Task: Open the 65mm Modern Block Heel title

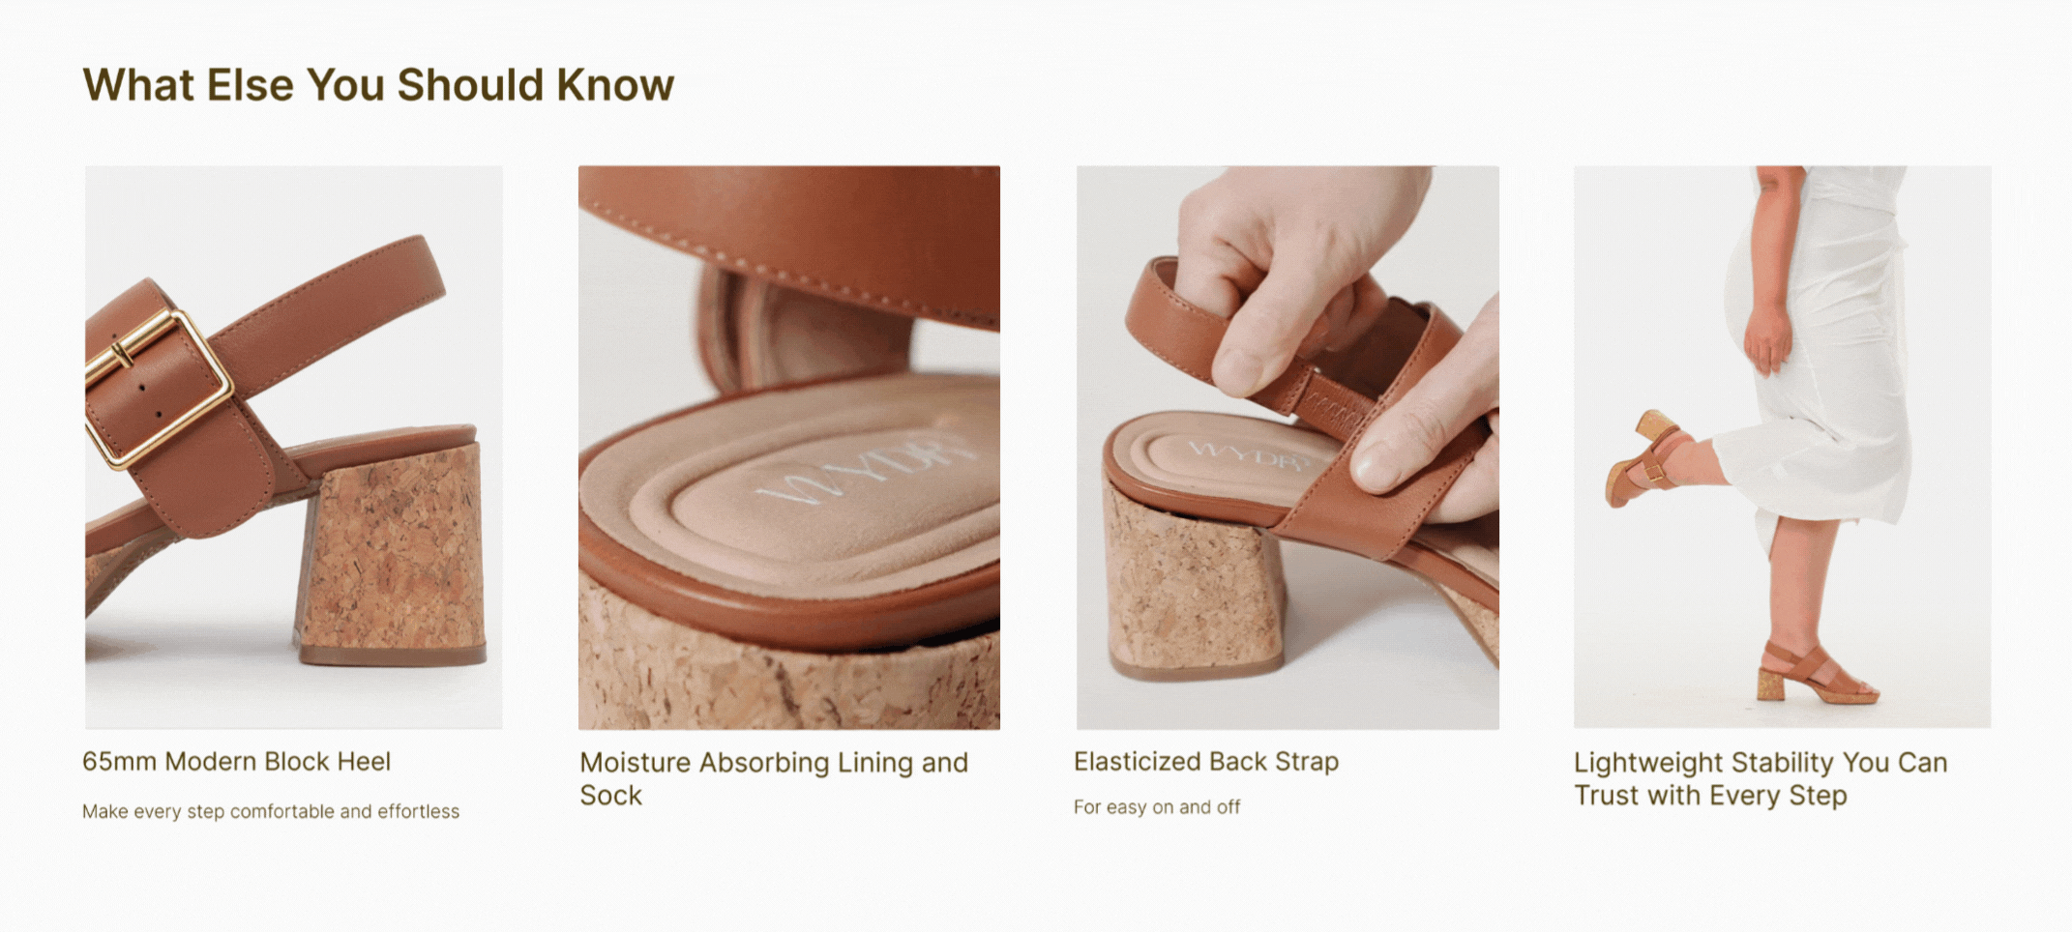Action: click(x=237, y=762)
